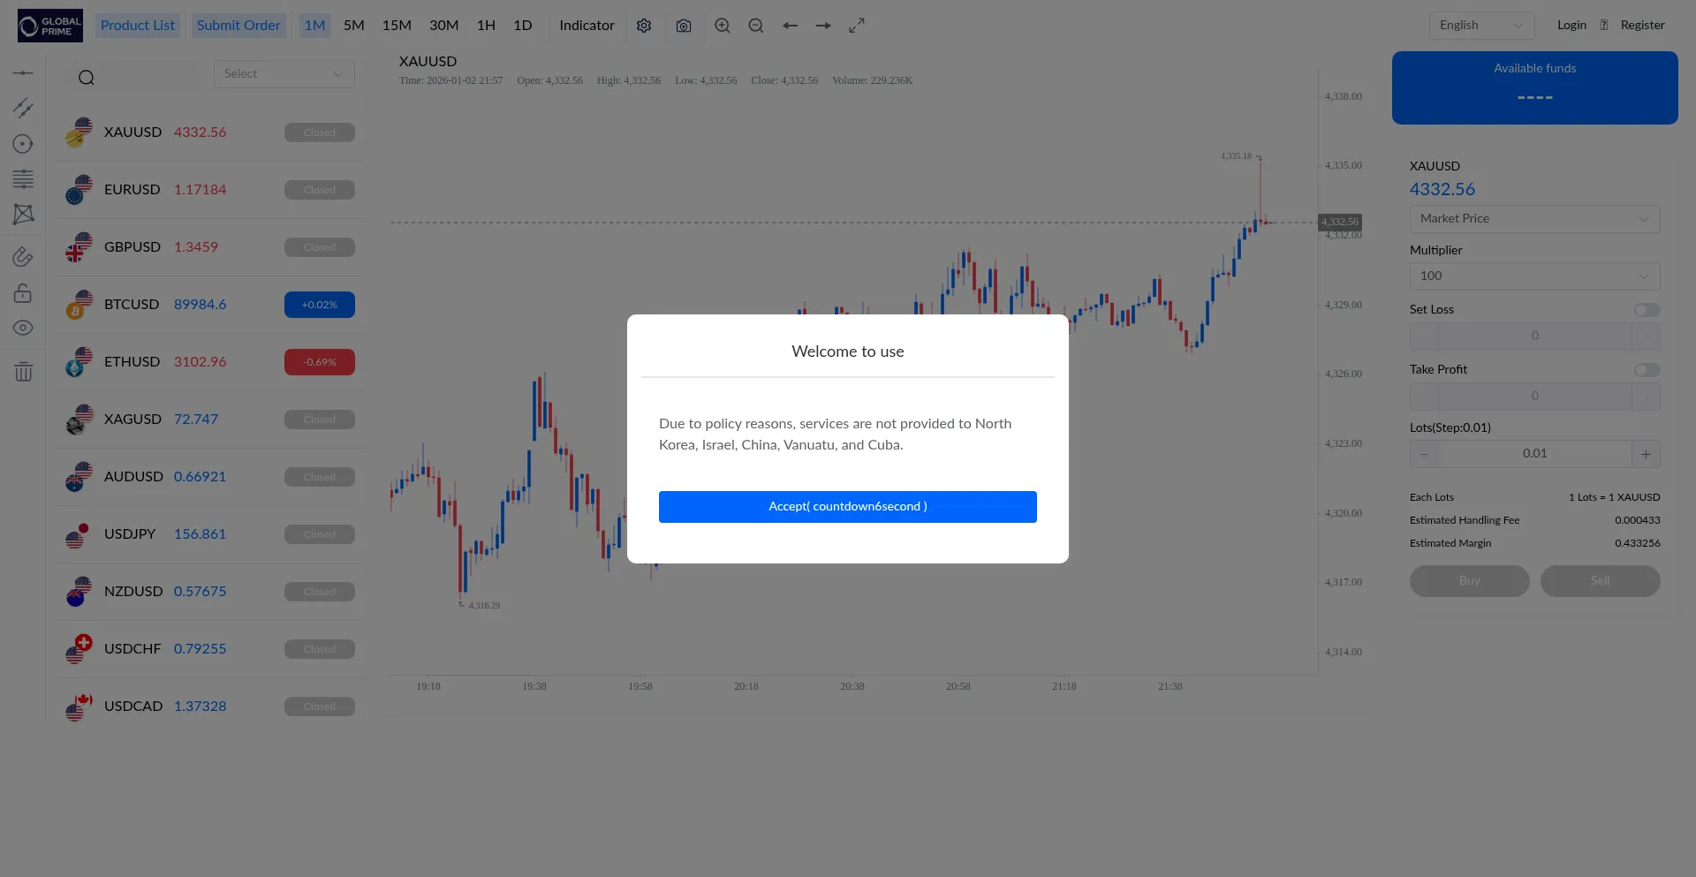Zoom in on the chart
The height and width of the screenshot is (877, 1696).
coord(723,26)
